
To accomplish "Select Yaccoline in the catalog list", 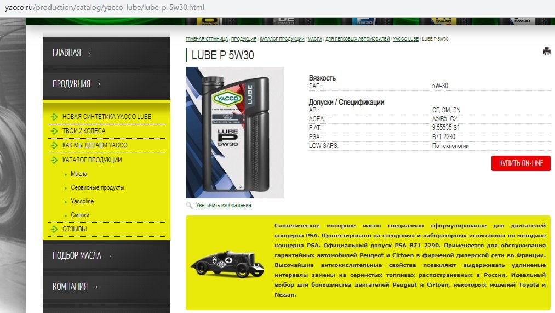I will (x=82, y=201).
